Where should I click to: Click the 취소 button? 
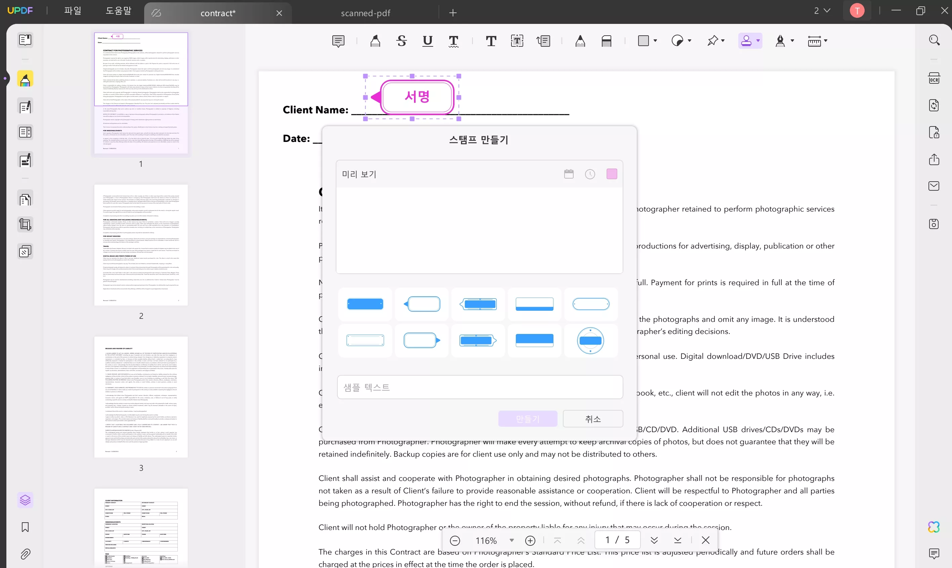[593, 419]
